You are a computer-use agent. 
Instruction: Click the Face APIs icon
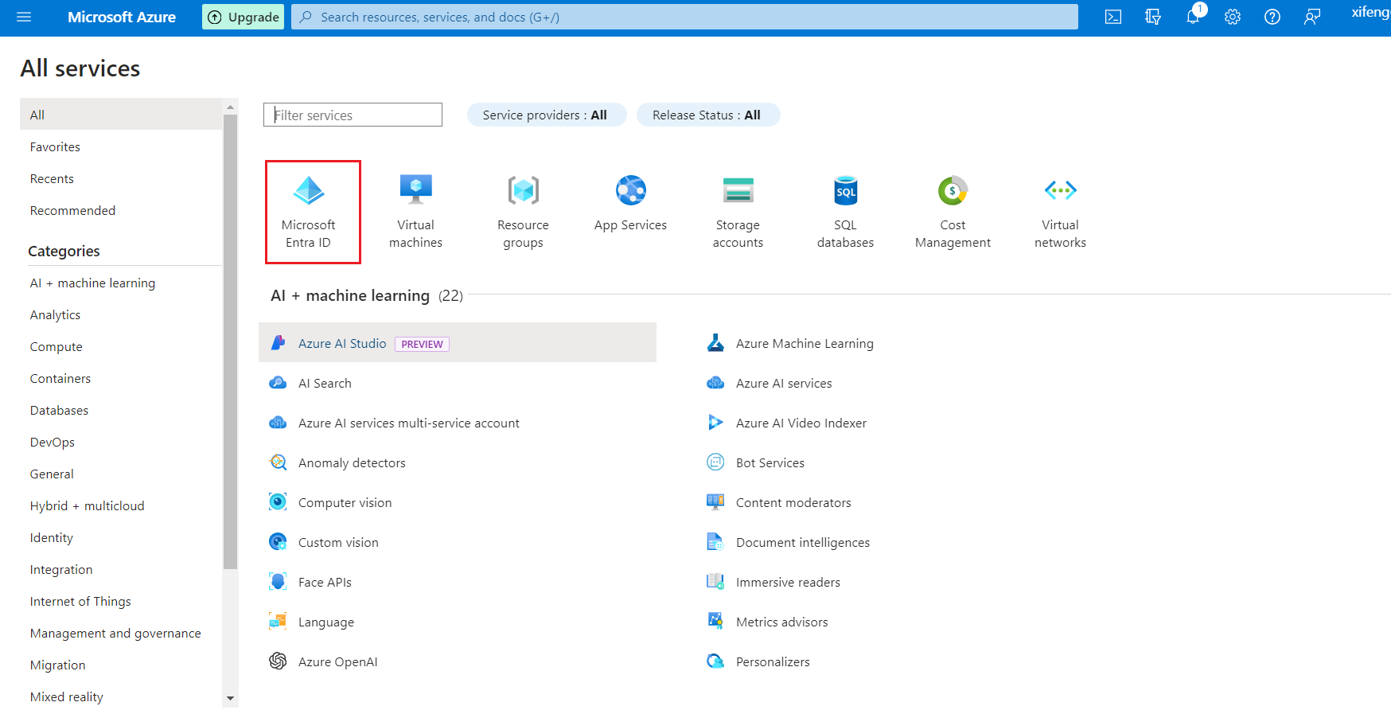(278, 582)
